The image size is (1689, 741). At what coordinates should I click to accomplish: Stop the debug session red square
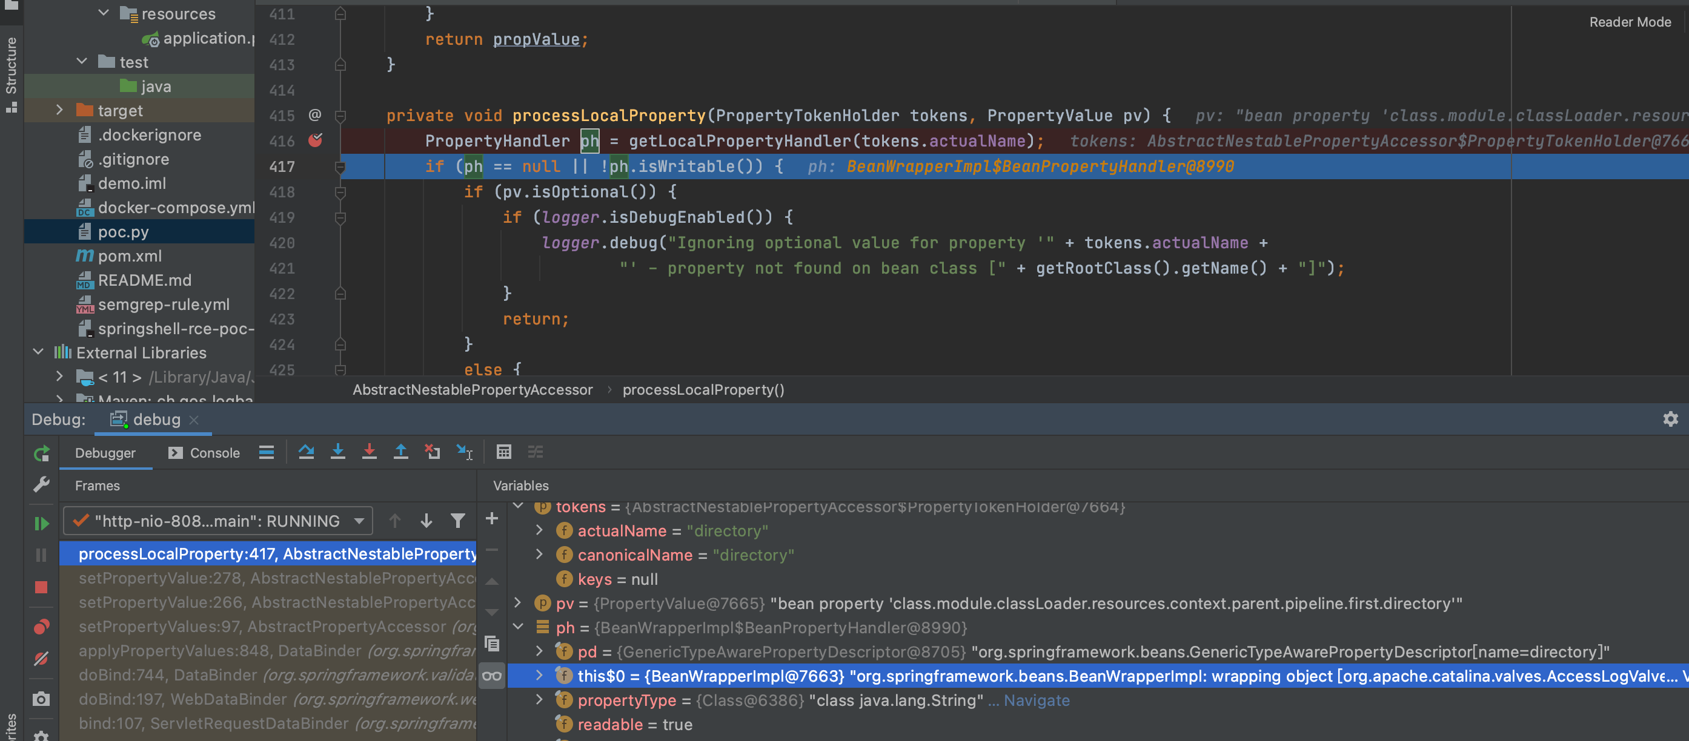click(41, 587)
